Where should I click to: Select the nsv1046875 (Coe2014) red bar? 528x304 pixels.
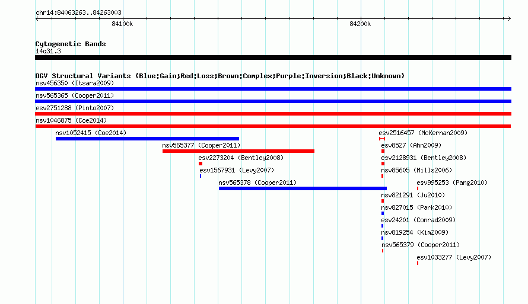(273, 126)
